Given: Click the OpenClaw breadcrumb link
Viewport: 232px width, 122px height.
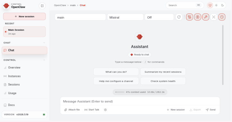Looking at the screenshot, I should point(60,5).
